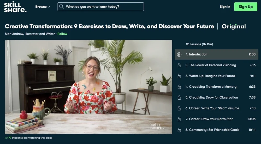
Task: Click lock icon beside Draw for Observation
Action: click(x=179, y=98)
